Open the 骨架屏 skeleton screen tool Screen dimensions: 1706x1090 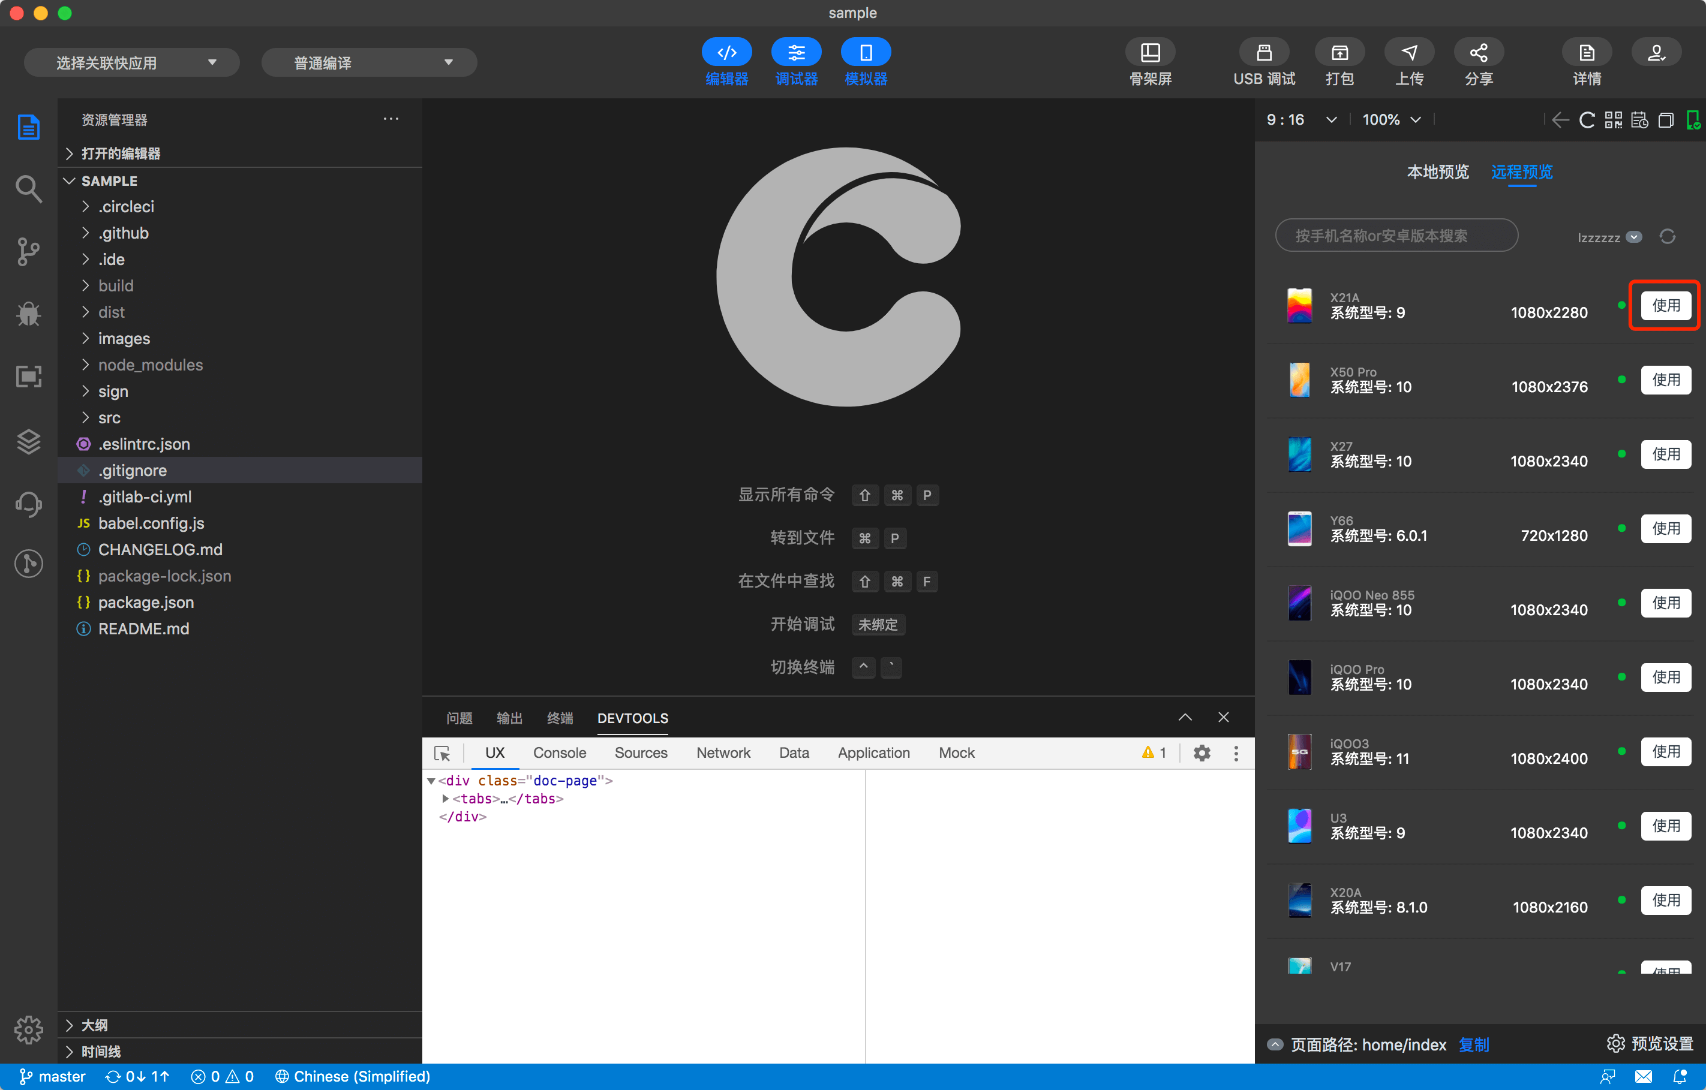1150,52
